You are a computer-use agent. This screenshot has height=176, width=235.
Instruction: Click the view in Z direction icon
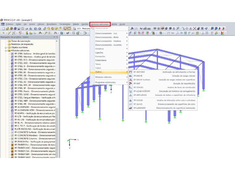[x=143, y=33]
